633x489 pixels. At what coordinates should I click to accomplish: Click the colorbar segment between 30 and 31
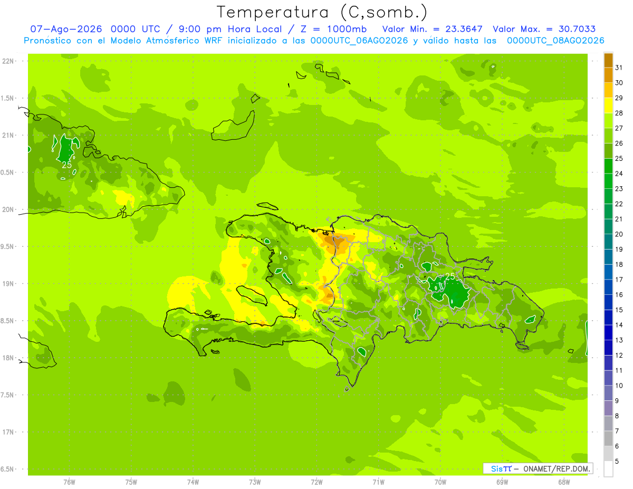pyautogui.click(x=608, y=75)
